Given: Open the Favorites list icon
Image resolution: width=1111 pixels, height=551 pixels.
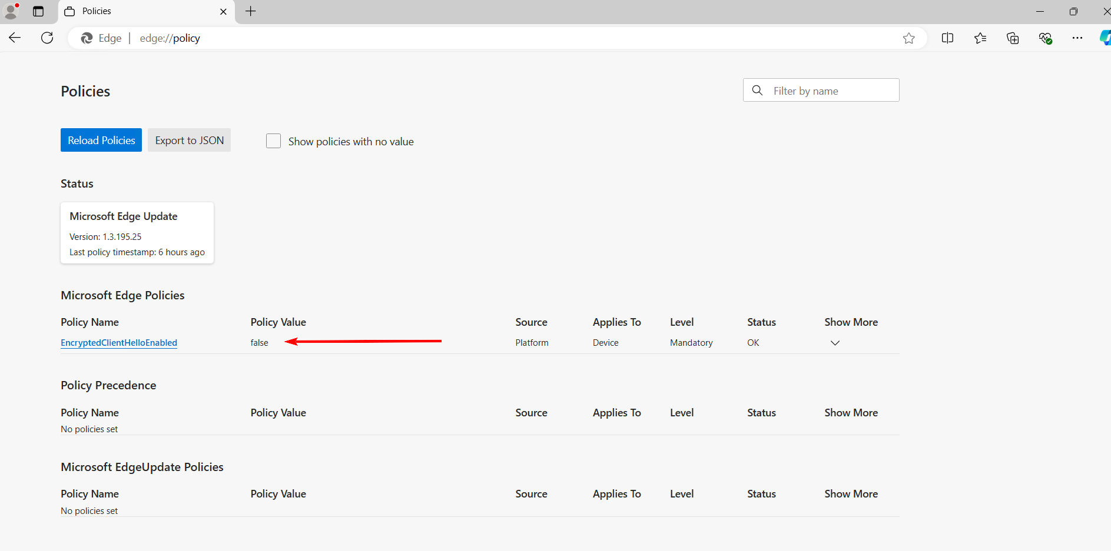Looking at the screenshot, I should point(980,38).
